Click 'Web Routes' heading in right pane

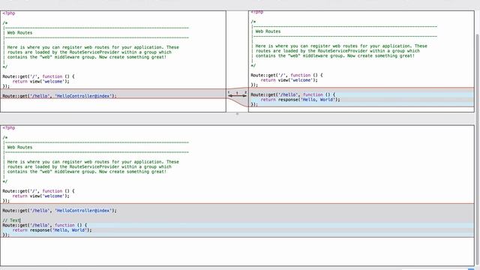pyautogui.click(x=268, y=31)
